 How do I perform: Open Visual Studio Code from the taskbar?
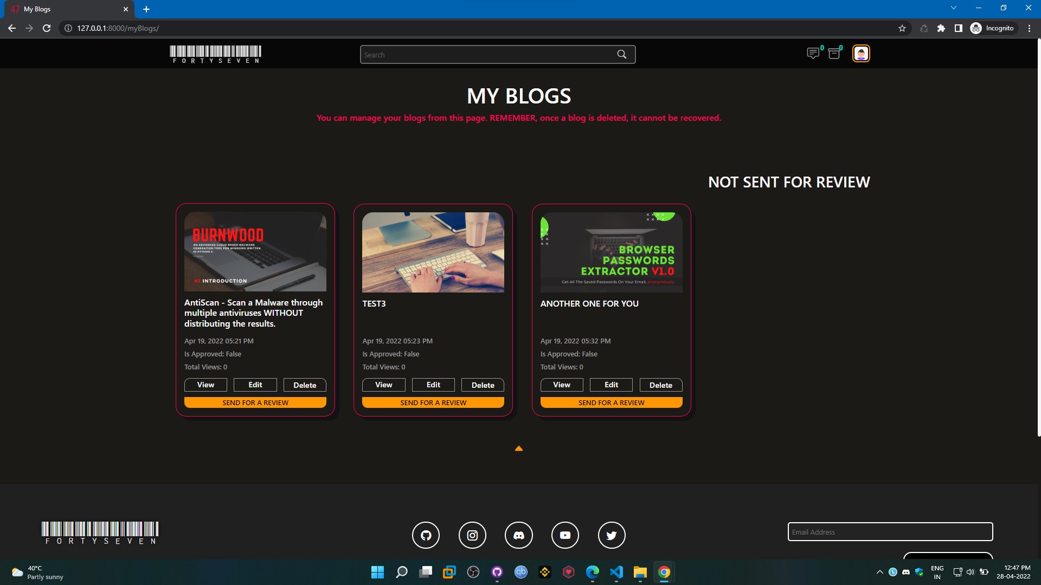point(616,572)
